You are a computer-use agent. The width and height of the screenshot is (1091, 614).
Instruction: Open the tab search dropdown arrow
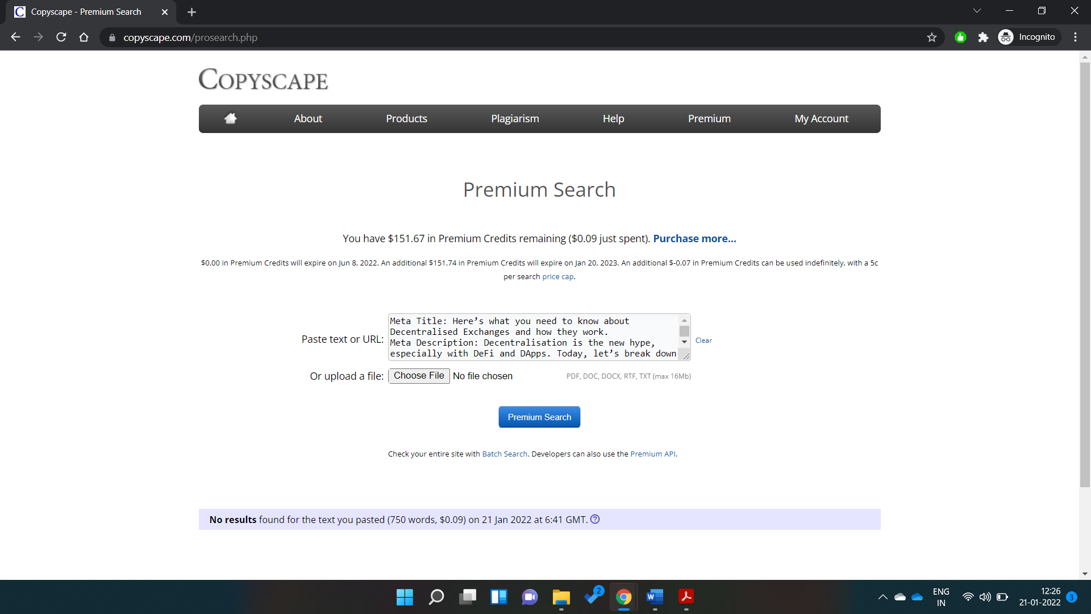click(x=977, y=11)
